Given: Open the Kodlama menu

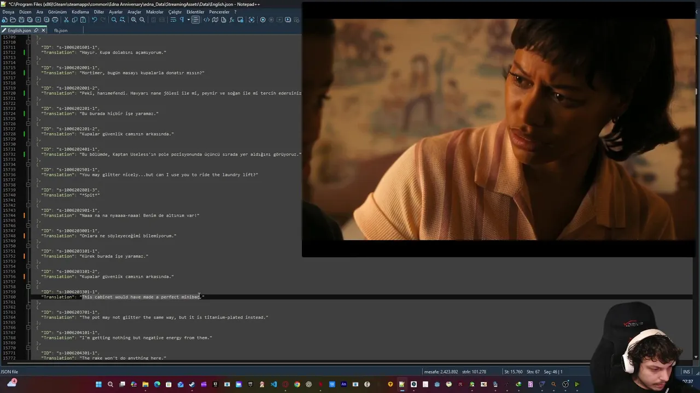Looking at the screenshot, I should [x=80, y=12].
